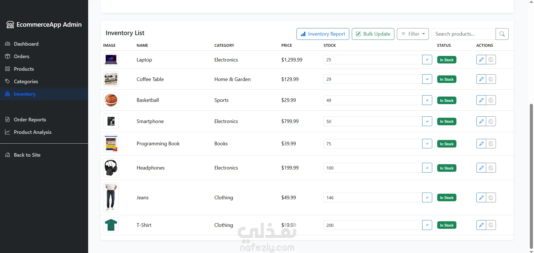Focus the Search products field
Screen dimensions: 534x253
point(464,34)
